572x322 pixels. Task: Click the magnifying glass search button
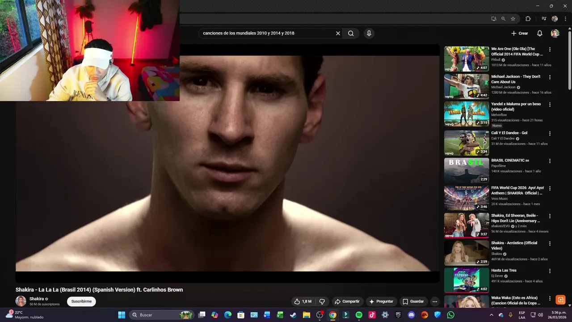coord(351,33)
